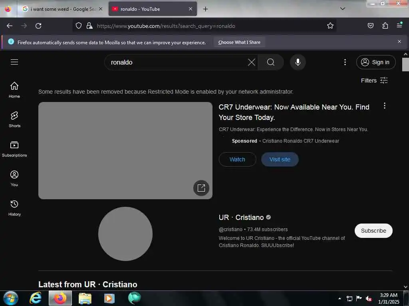Close the ronaldo YouTube tab

pos(191,9)
